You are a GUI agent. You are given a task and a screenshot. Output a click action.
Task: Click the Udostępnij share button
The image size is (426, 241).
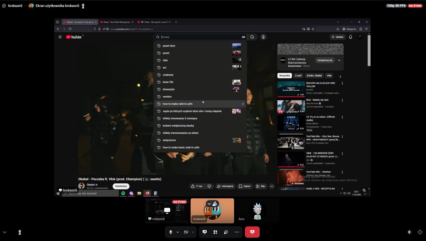tap(225, 186)
